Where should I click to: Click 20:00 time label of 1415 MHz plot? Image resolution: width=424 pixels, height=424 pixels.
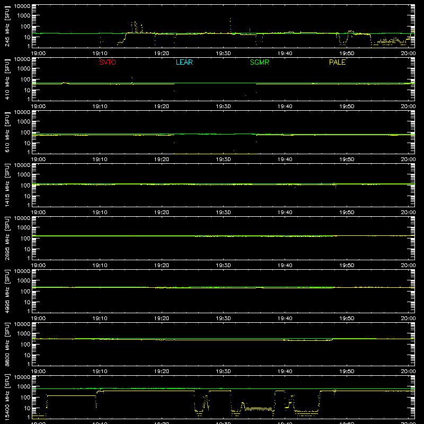[x=408, y=213]
